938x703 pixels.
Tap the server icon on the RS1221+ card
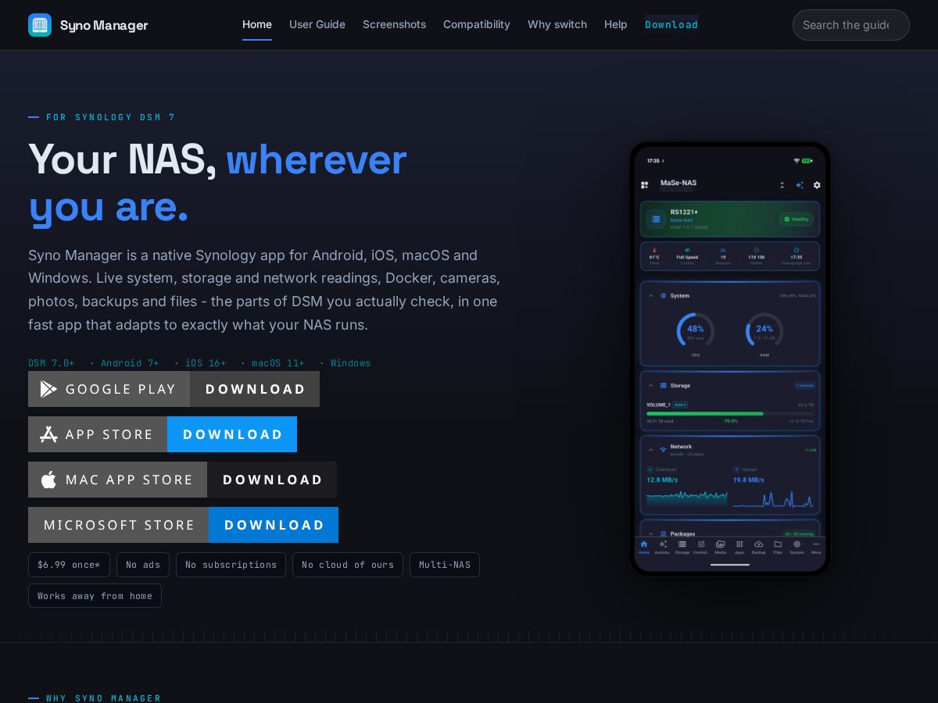tap(656, 219)
